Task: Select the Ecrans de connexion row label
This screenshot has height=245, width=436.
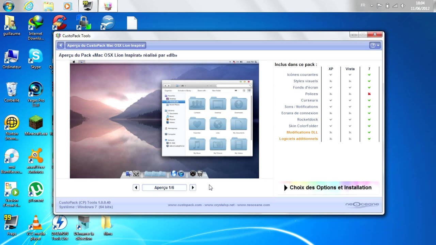Action: (x=300, y=113)
